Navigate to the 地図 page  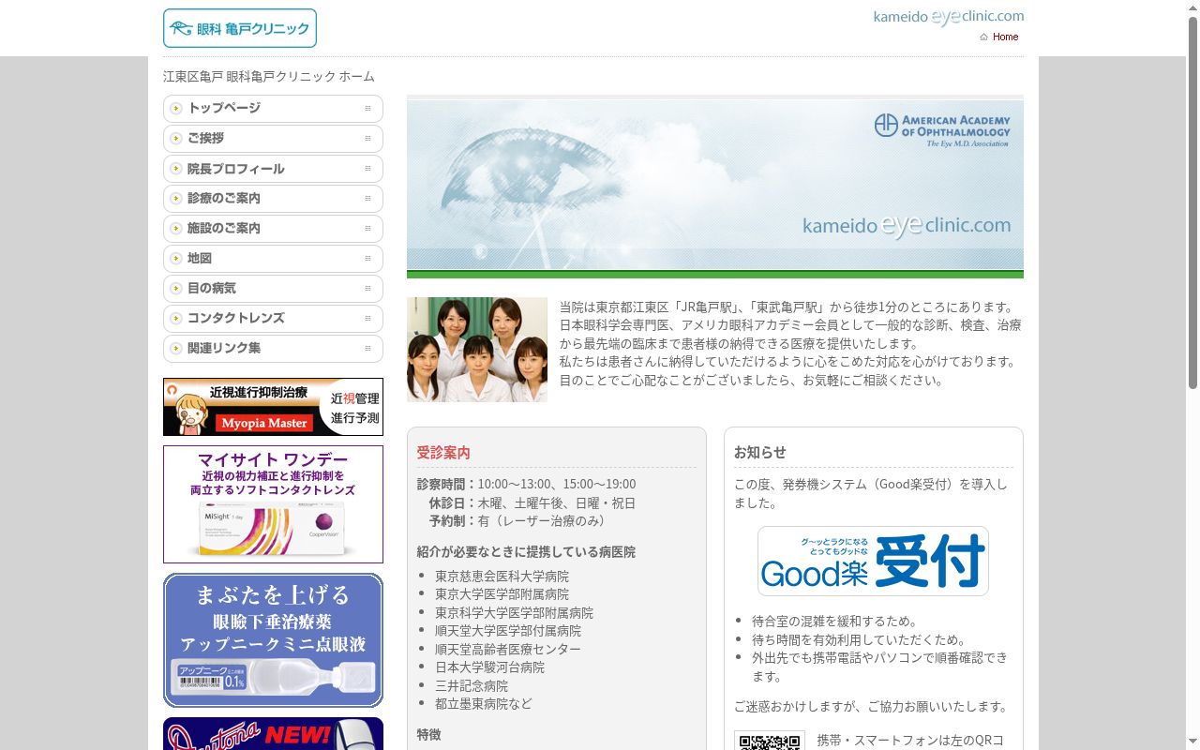point(273,259)
